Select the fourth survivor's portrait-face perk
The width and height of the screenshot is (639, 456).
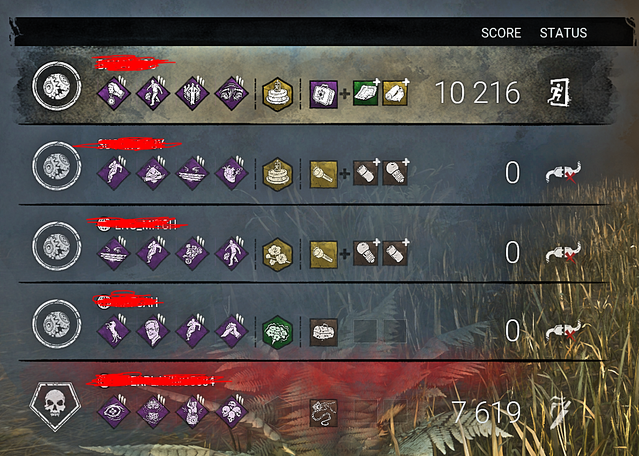(153, 332)
